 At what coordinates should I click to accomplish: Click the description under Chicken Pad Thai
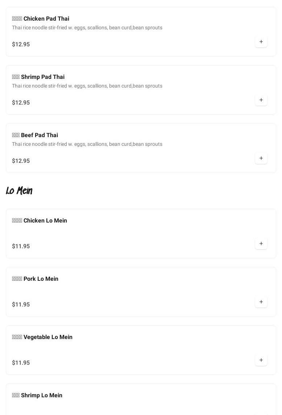(87, 28)
